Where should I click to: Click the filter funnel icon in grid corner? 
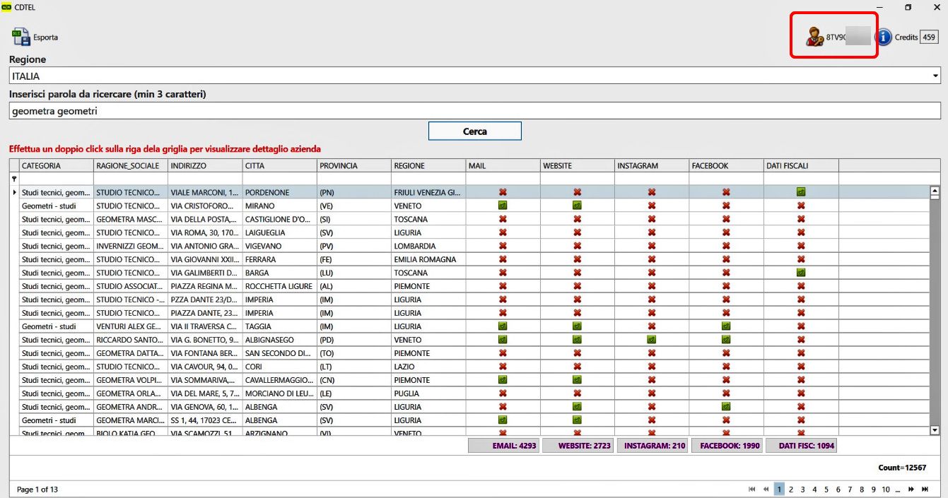point(14,179)
